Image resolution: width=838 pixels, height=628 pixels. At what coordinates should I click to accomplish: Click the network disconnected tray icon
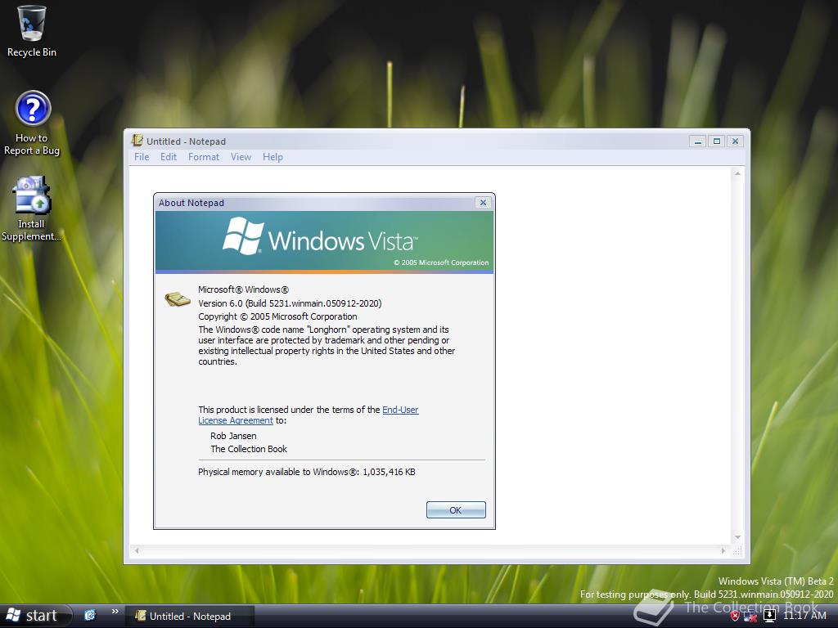point(750,617)
